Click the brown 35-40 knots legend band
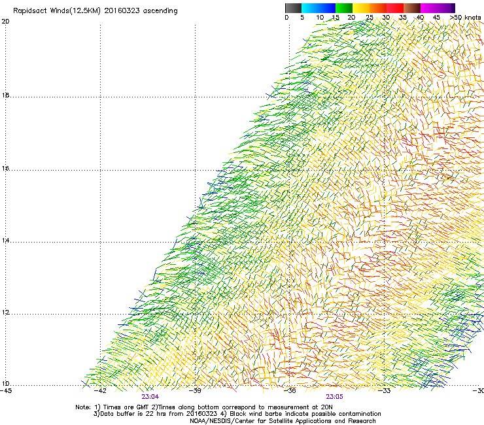Viewport: 484px width, 425px height. tap(412, 8)
